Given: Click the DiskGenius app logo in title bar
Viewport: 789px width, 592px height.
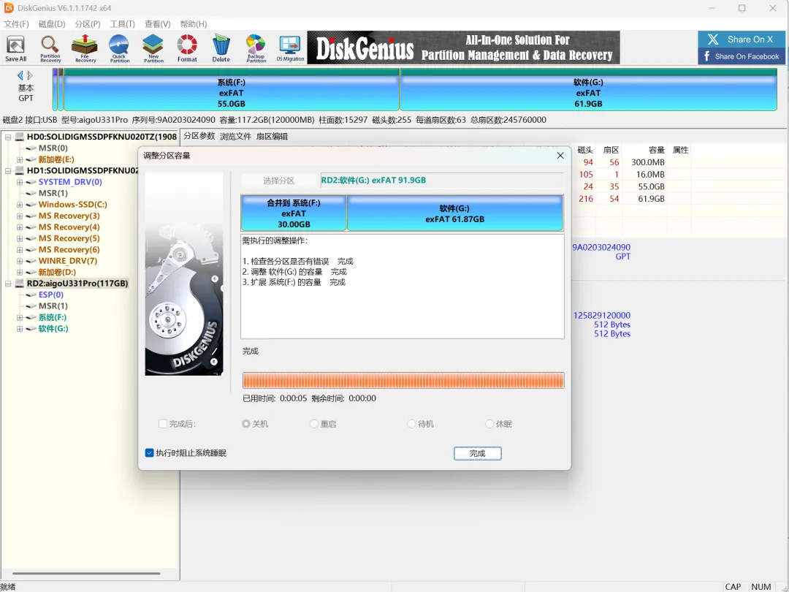Looking at the screenshot, I should coord(9,7).
